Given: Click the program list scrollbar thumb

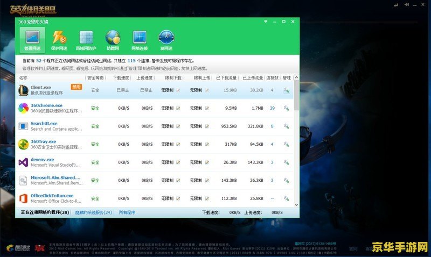Looking at the screenshot, I should click(296, 95).
